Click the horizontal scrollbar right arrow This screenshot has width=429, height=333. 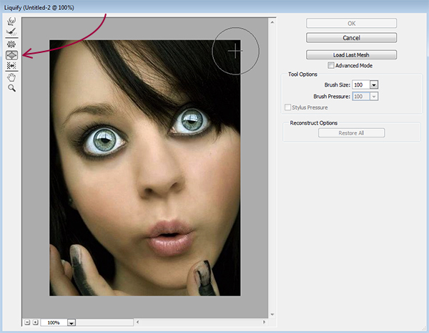[x=265, y=322]
